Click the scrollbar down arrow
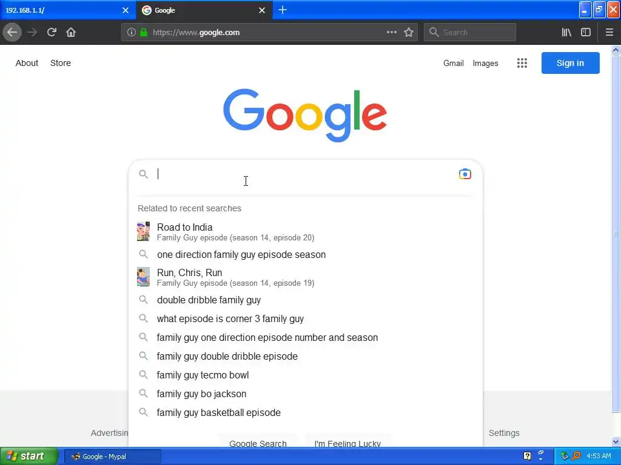Viewport: 621px width, 465px height. (616, 441)
